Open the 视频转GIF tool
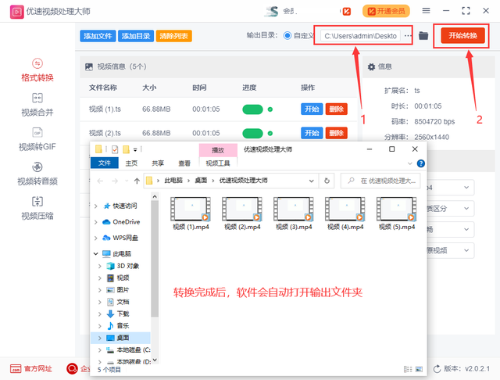This screenshot has width=500, height=380. (x=37, y=139)
